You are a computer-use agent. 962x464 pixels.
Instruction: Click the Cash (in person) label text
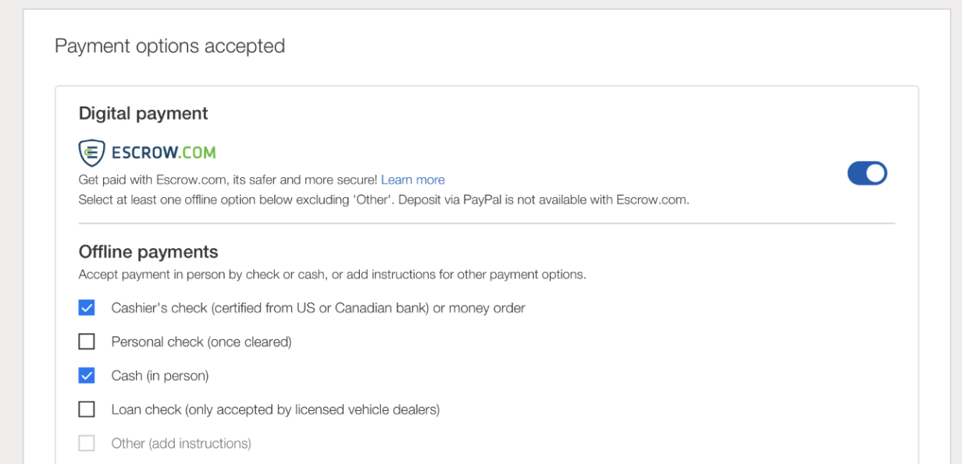[160, 376]
